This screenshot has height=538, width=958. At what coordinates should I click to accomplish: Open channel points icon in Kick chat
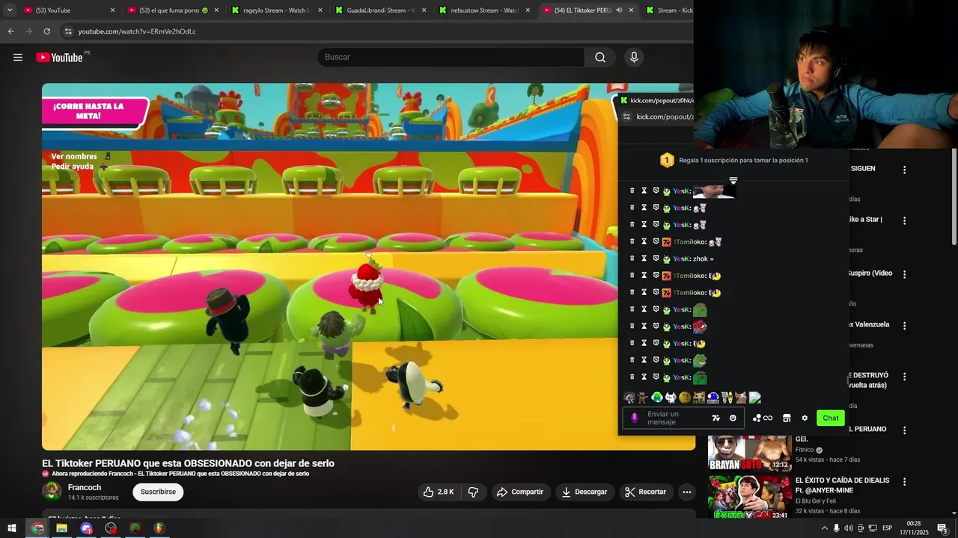pyautogui.click(x=762, y=418)
